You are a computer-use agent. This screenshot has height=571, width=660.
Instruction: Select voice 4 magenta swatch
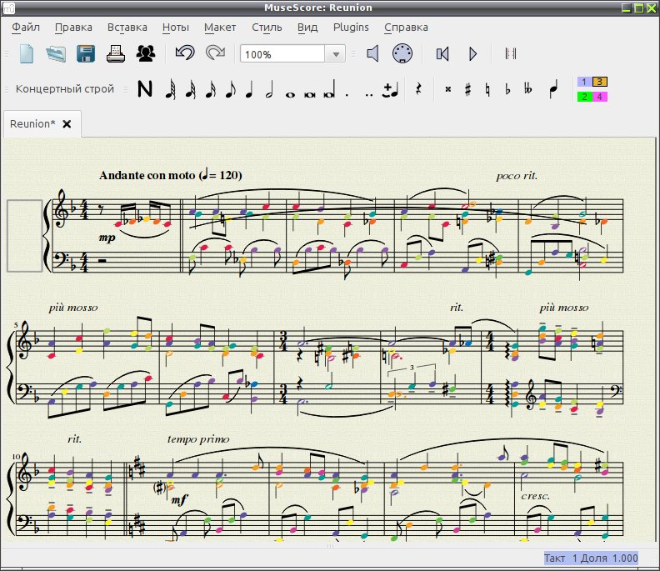(x=600, y=97)
